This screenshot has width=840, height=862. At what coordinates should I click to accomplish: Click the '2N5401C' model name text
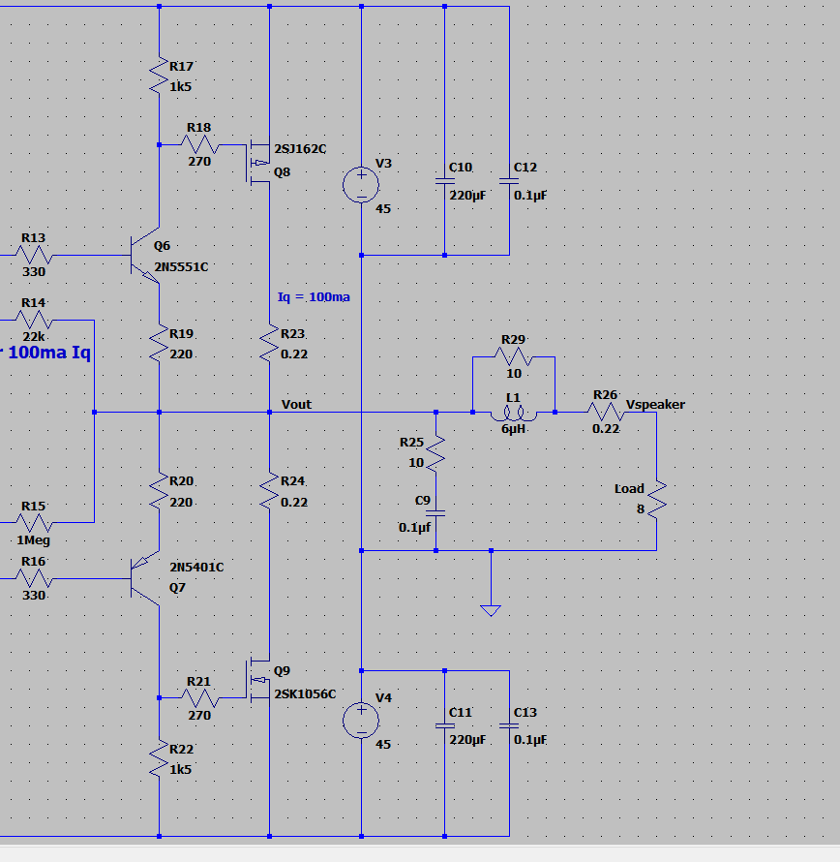pos(196,568)
